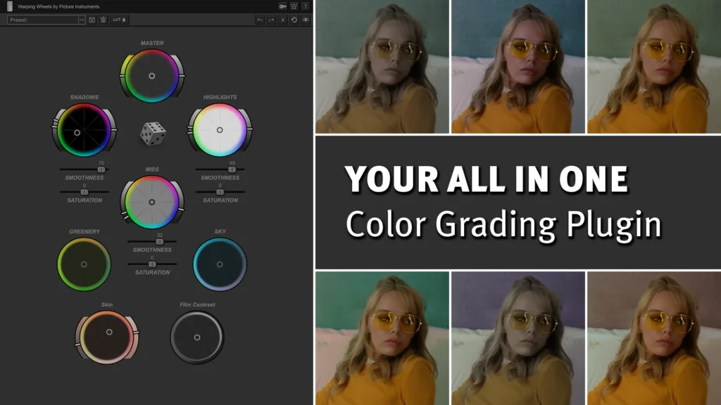The image size is (721, 405).
Task: Open the shopping cart icon
Action: [x=294, y=6]
